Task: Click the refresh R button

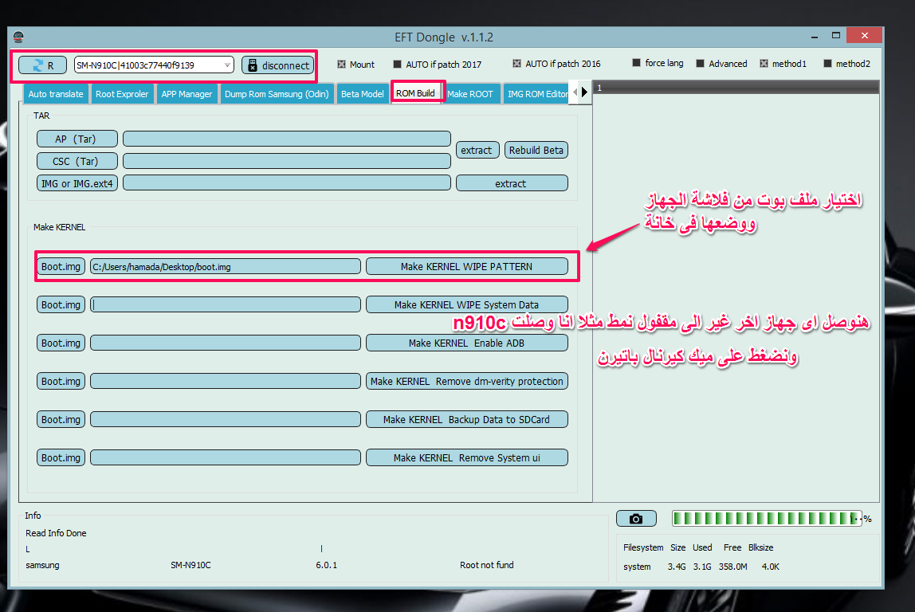Action: pyautogui.click(x=42, y=65)
